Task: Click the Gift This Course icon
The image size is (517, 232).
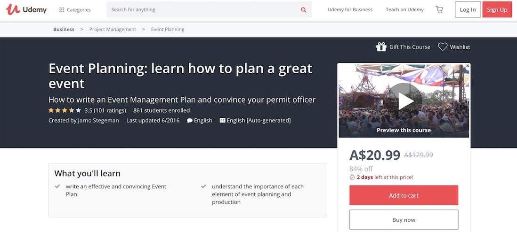Action: click(x=381, y=47)
